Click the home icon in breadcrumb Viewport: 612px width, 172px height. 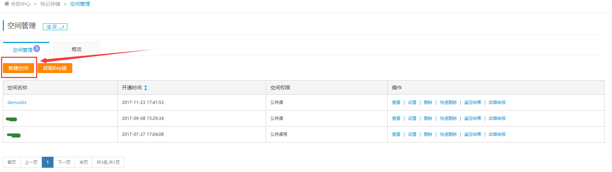click(x=7, y=4)
